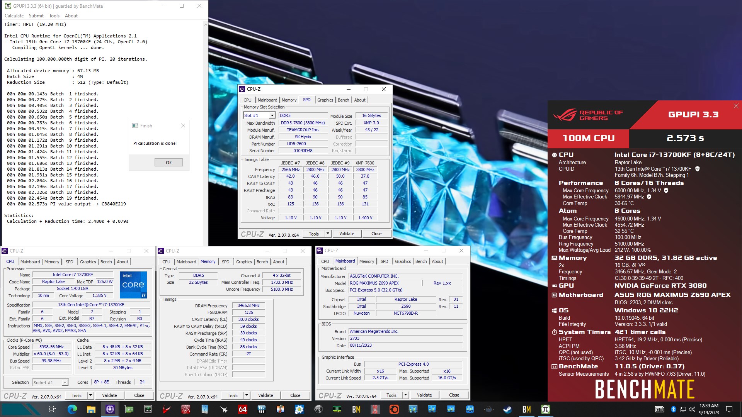Open Microsoft Edge from the taskbar
This screenshot has width=742, height=417.
[x=72, y=409]
